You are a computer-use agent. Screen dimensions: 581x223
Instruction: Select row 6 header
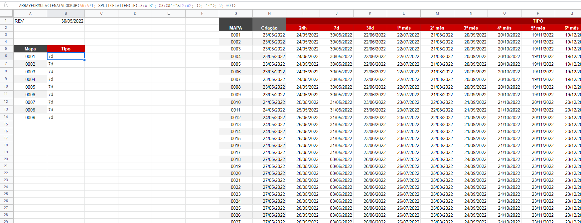tap(6, 56)
